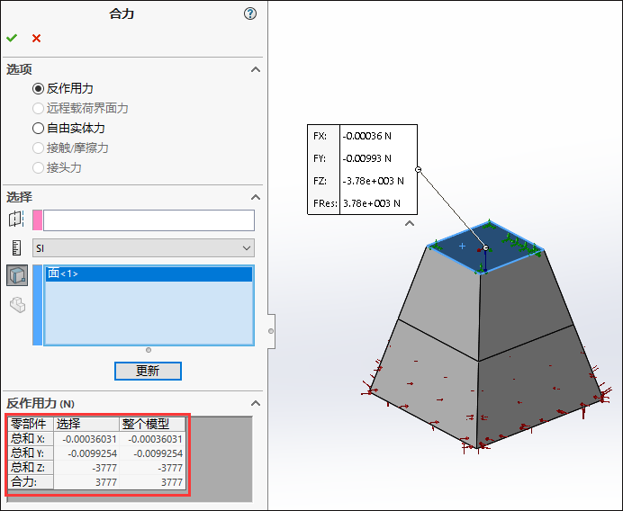The width and height of the screenshot is (623, 511).
Task: Click the 3777 resultant in 整个模型 column
Action: (x=172, y=482)
